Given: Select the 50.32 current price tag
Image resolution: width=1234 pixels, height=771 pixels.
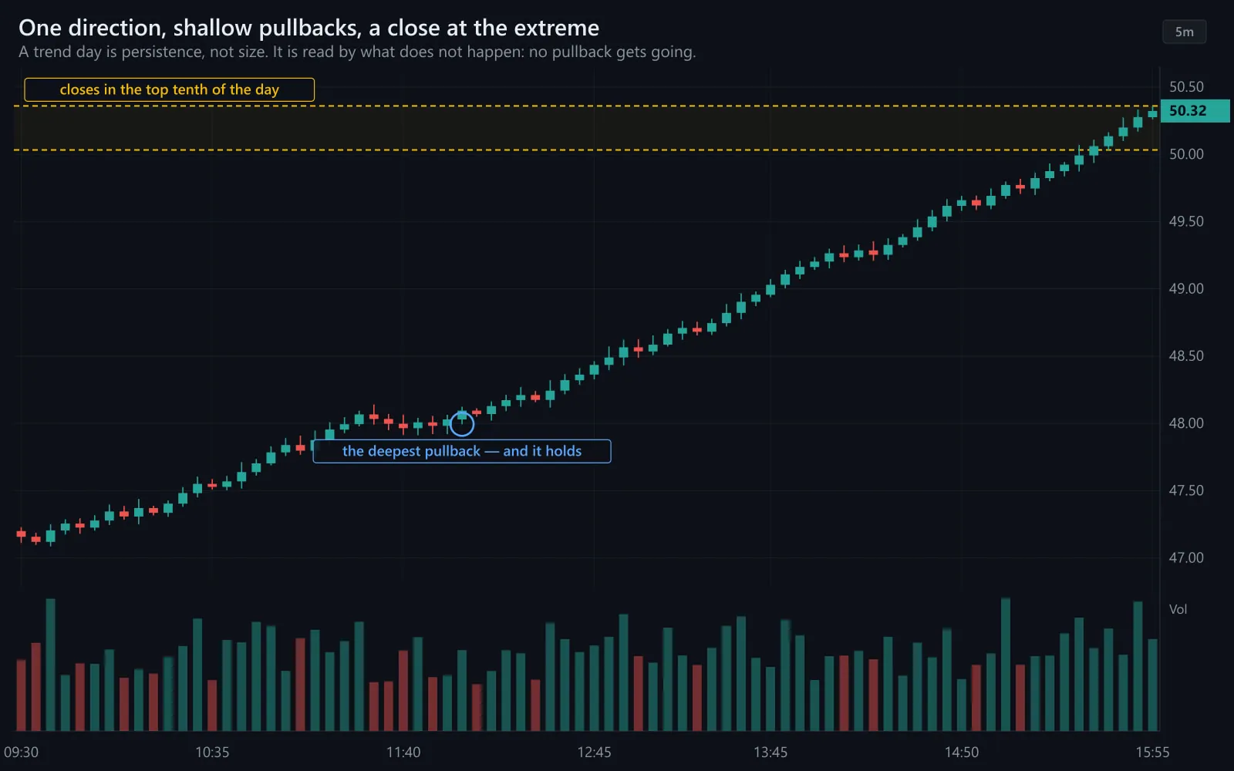Looking at the screenshot, I should click(x=1194, y=111).
